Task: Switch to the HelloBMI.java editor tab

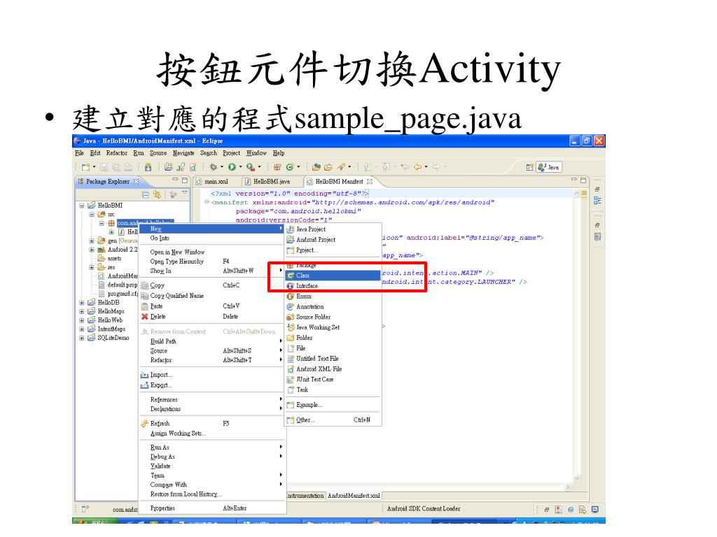Action: (272, 181)
